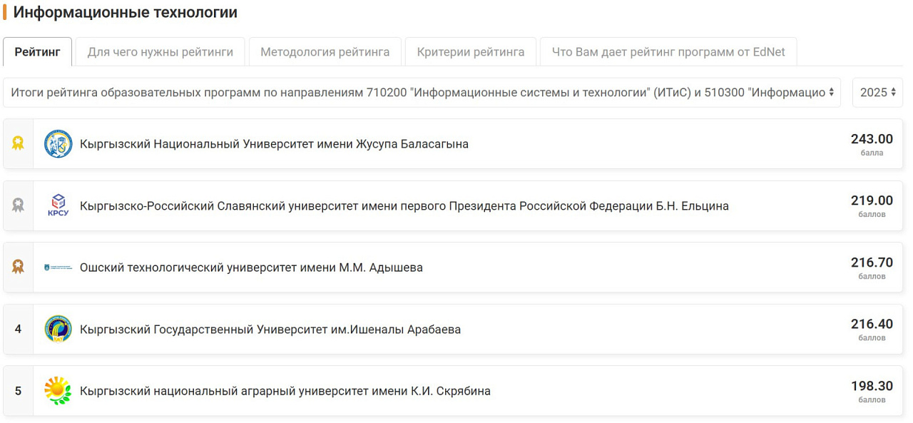Click the silver second-place medal icon
The image size is (913, 423).
[18, 205]
